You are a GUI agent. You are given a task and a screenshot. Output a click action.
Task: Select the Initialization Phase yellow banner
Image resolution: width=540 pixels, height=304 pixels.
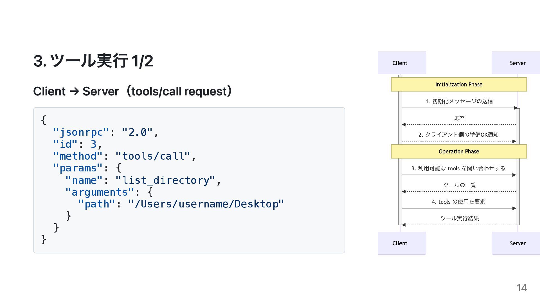click(x=459, y=84)
